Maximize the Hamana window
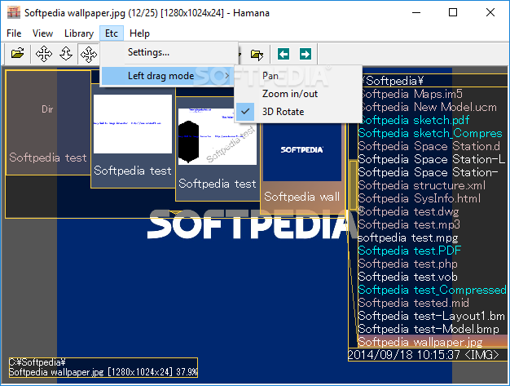This screenshot has width=510, height=386. click(453, 13)
